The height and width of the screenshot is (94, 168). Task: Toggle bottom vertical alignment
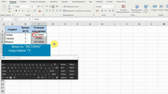(x=53, y=7)
